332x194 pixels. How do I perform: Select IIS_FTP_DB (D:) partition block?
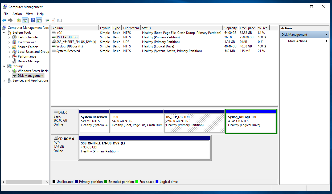pyautogui.click(x=194, y=121)
